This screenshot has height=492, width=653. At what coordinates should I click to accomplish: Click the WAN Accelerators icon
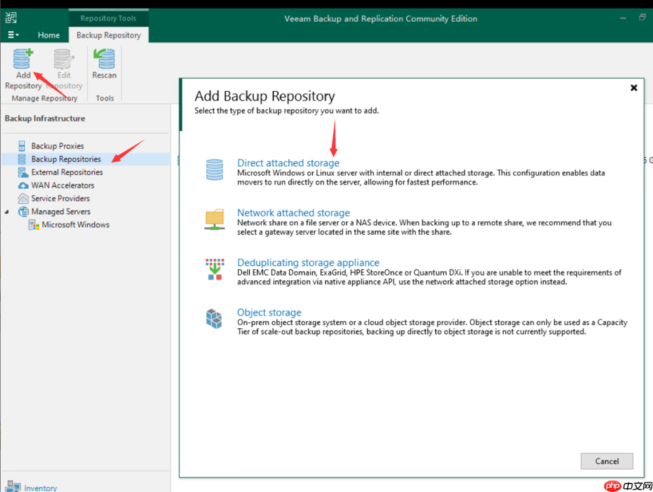tap(22, 185)
